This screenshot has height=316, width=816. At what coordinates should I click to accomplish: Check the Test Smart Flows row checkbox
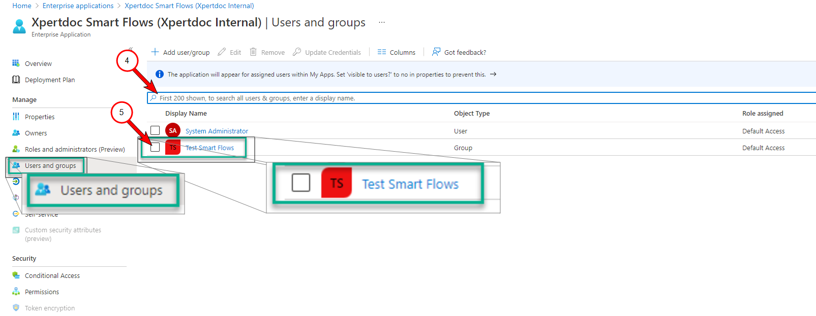coord(155,147)
